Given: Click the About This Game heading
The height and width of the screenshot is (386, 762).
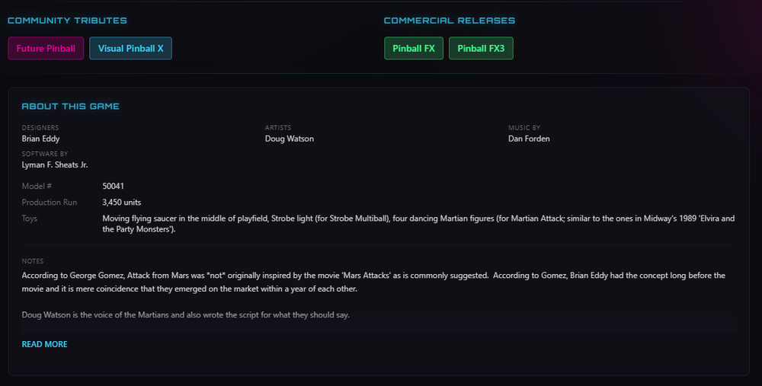Looking at the screenshot, I should [x=70, y=107].
